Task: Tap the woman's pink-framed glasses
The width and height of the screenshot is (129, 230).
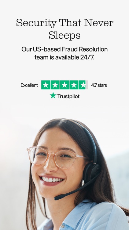Action: pos(56,158)
